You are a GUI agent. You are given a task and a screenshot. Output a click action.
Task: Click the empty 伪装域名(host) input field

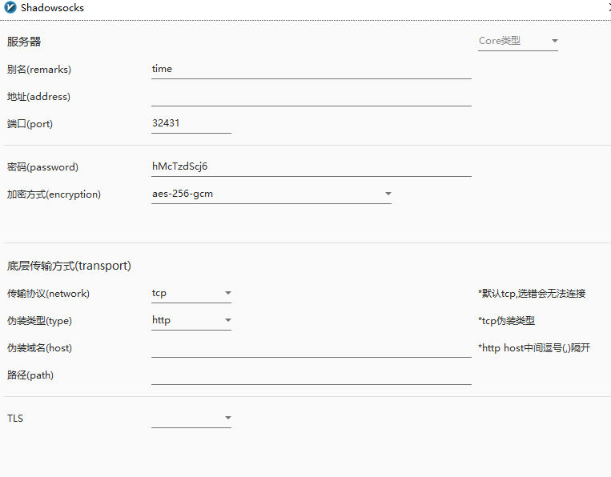312,347
